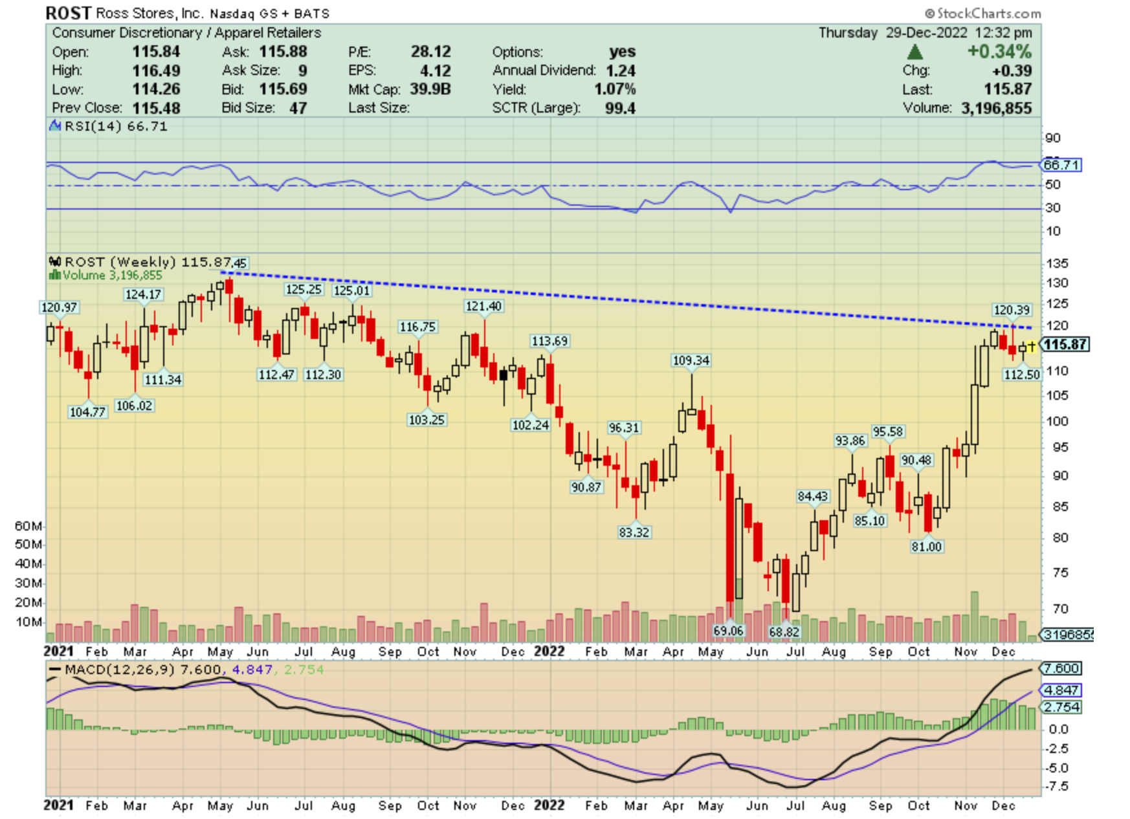Click the MACD(12,26,9) legend label
Screen dimensions: 1130x819
120,670
